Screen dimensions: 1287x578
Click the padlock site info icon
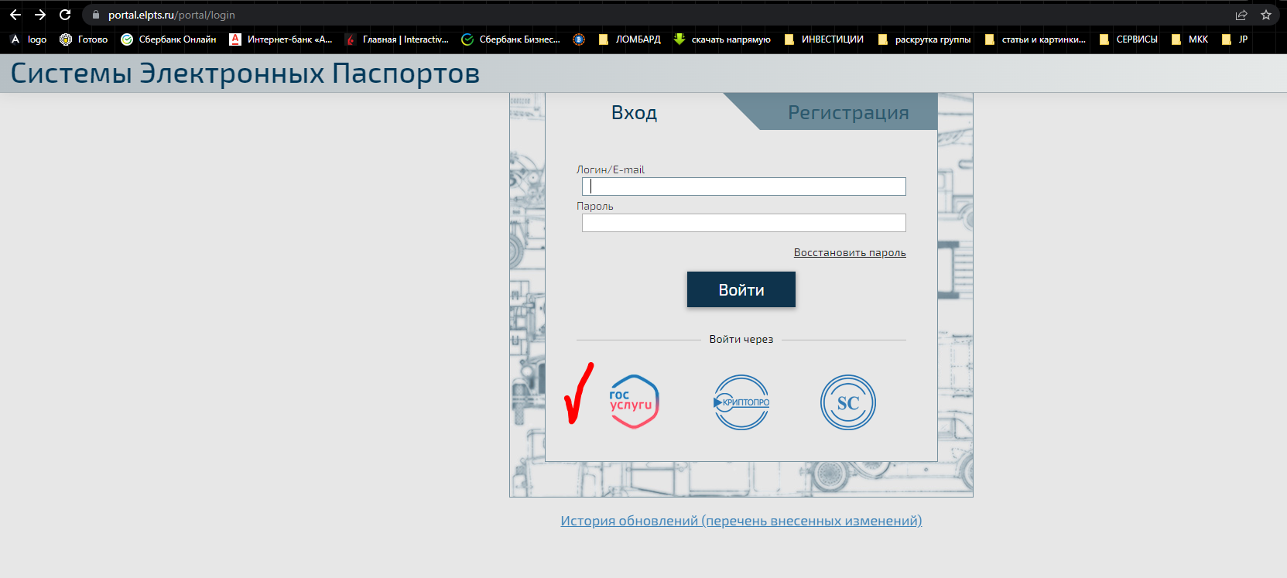pos(96,15)
